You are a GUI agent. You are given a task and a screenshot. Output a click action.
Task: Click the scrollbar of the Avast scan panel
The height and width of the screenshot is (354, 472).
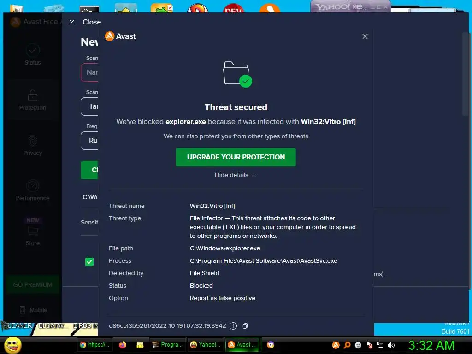point(466,74)
